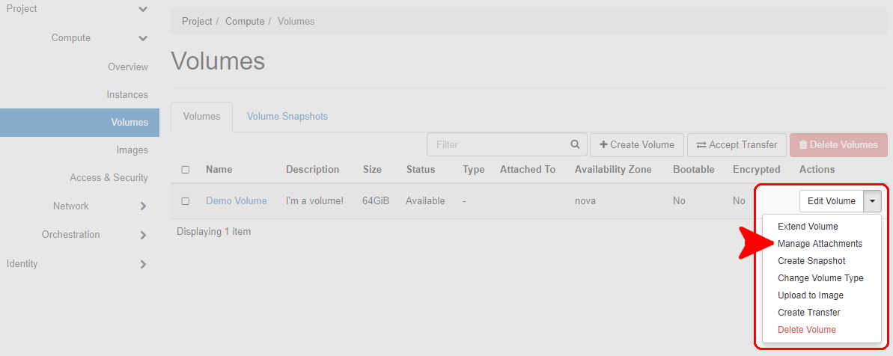The image size is (893, 356).
Task: Select Delete Volume in red
Action: [x=807, y=330]
